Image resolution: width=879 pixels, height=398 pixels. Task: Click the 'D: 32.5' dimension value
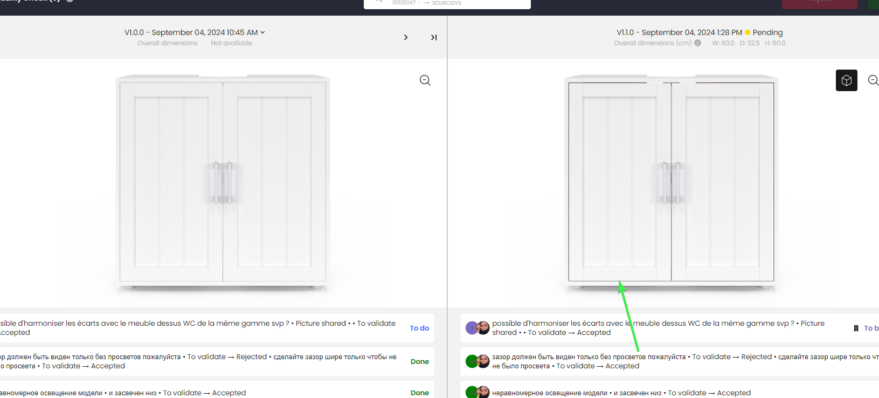750,43
